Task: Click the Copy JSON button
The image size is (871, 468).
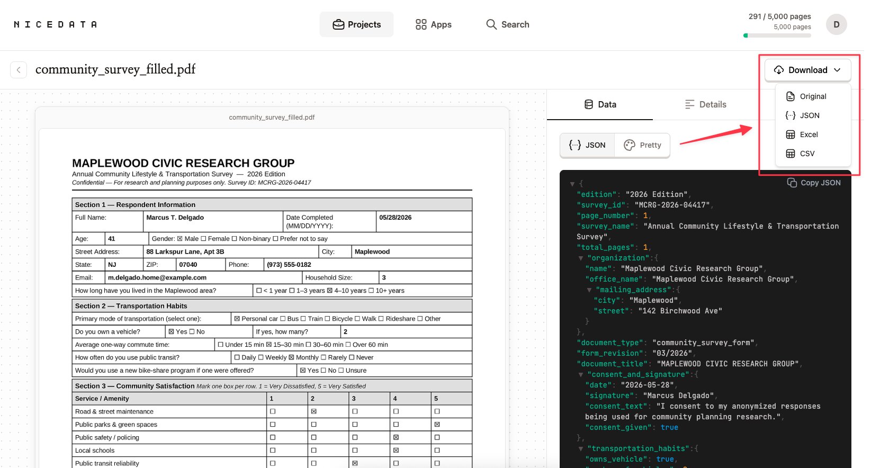Action: (x=814, y=183)
